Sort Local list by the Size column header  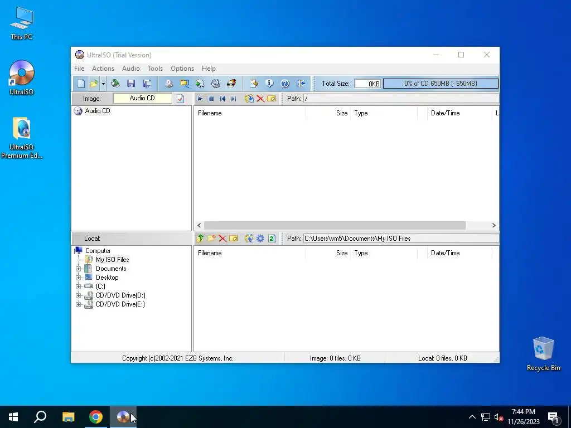click(328, 253)
